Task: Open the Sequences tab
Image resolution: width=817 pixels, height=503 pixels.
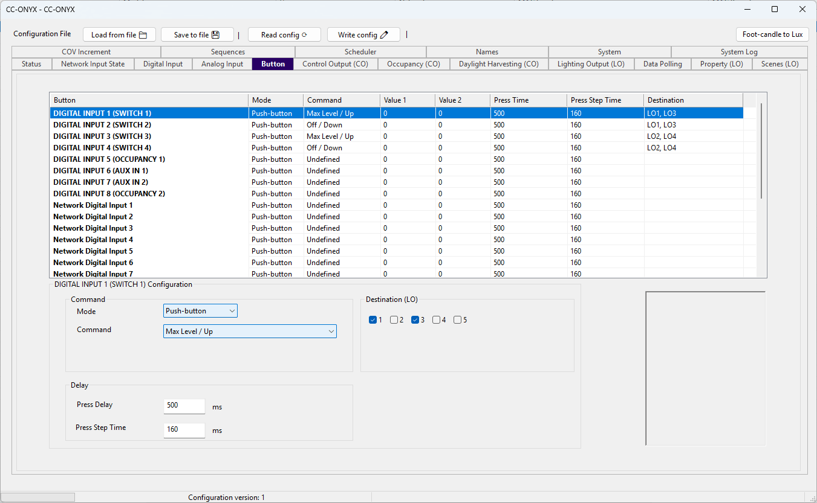Action: pos(228,52)
